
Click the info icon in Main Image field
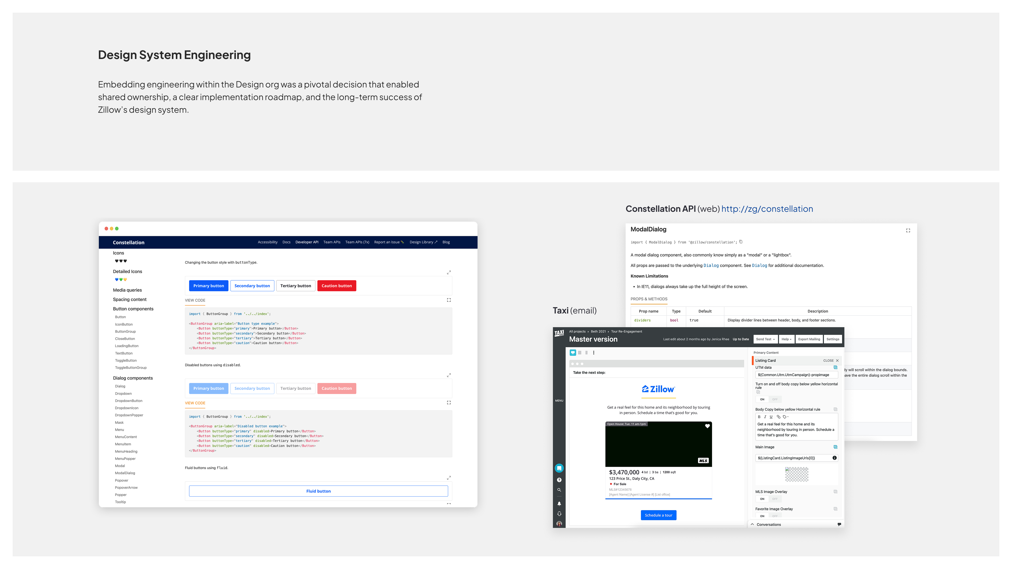pyautogui.click(x=834, y=458)
